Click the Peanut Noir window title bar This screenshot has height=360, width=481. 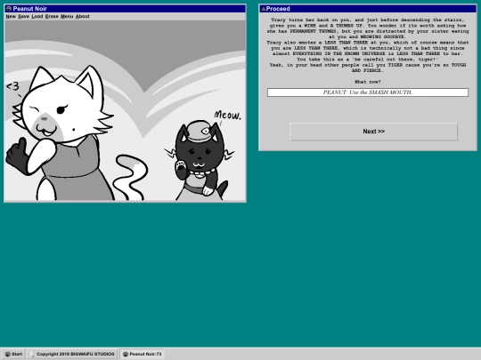pos(126,9)
